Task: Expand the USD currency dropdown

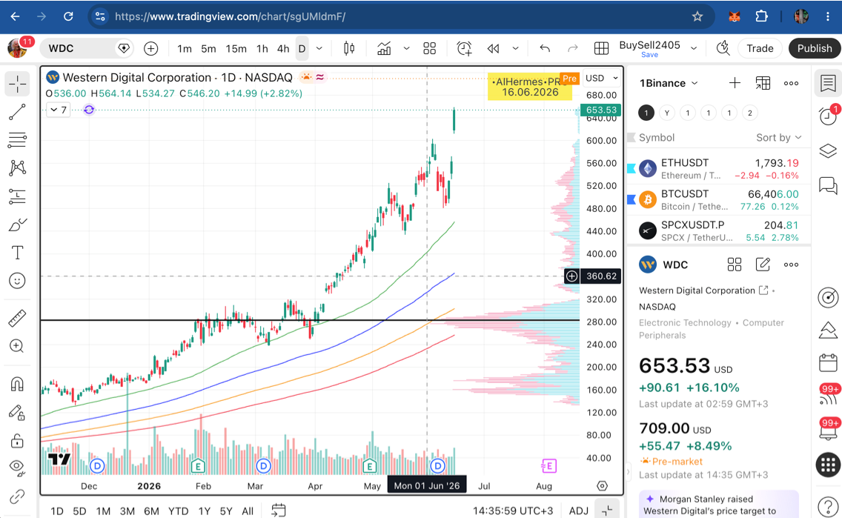Action: (601, 78)
